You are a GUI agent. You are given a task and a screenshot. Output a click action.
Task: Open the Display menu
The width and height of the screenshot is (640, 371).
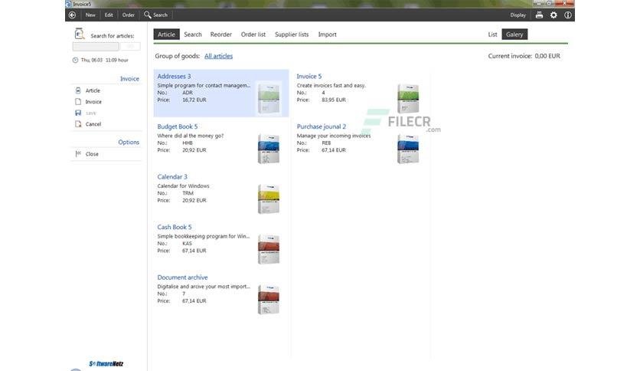click(518, 15)
